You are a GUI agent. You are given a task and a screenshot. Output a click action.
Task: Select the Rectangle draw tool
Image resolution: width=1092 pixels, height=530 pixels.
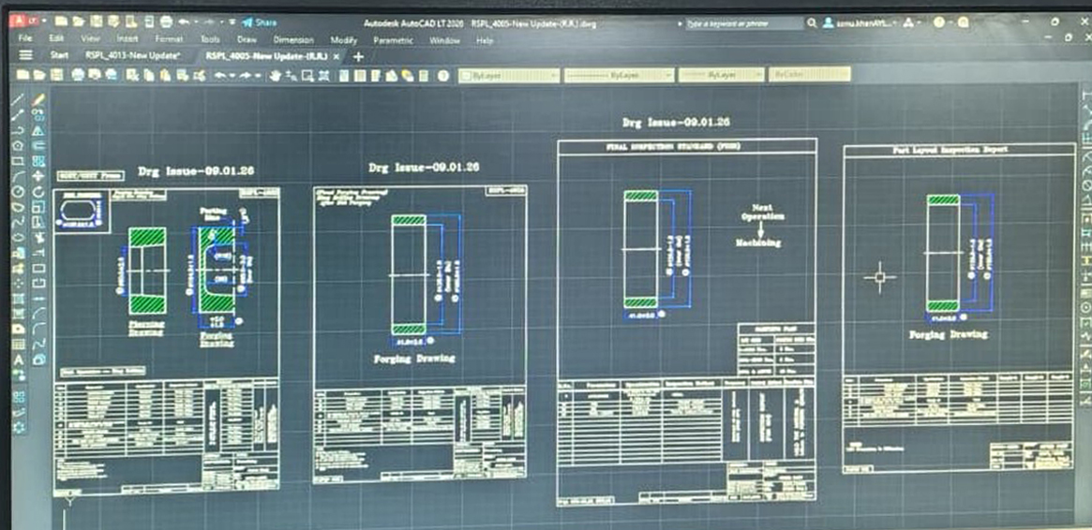(x=18, y=160)
